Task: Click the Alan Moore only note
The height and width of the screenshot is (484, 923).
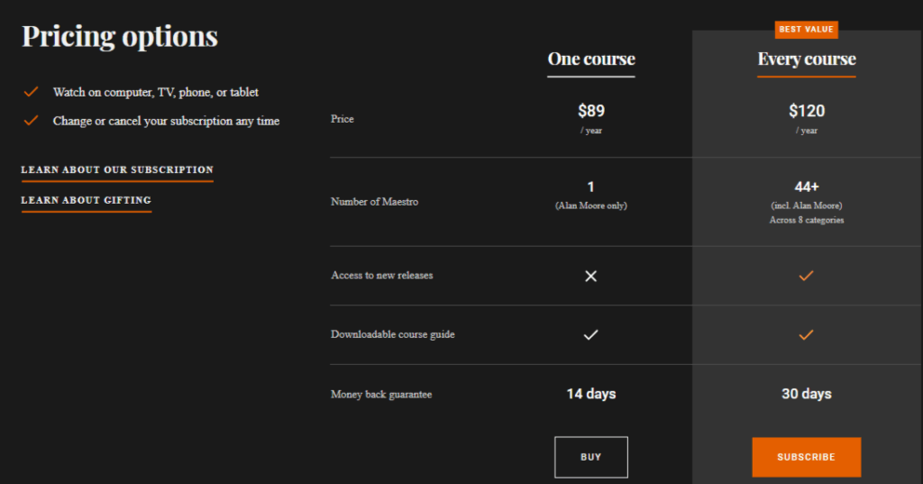Action: [591, 205]
